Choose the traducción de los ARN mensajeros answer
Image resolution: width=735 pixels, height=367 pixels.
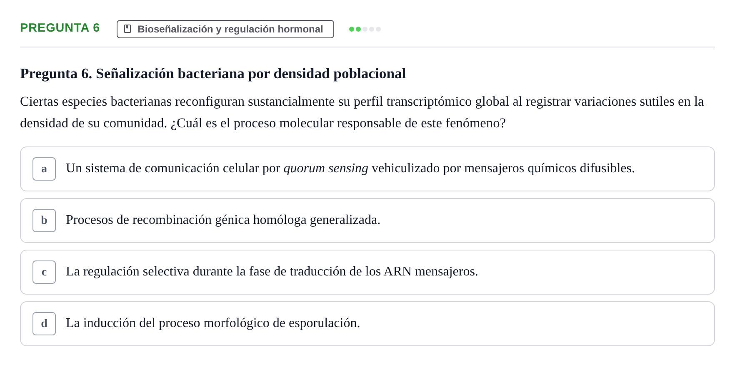[272, 271]
